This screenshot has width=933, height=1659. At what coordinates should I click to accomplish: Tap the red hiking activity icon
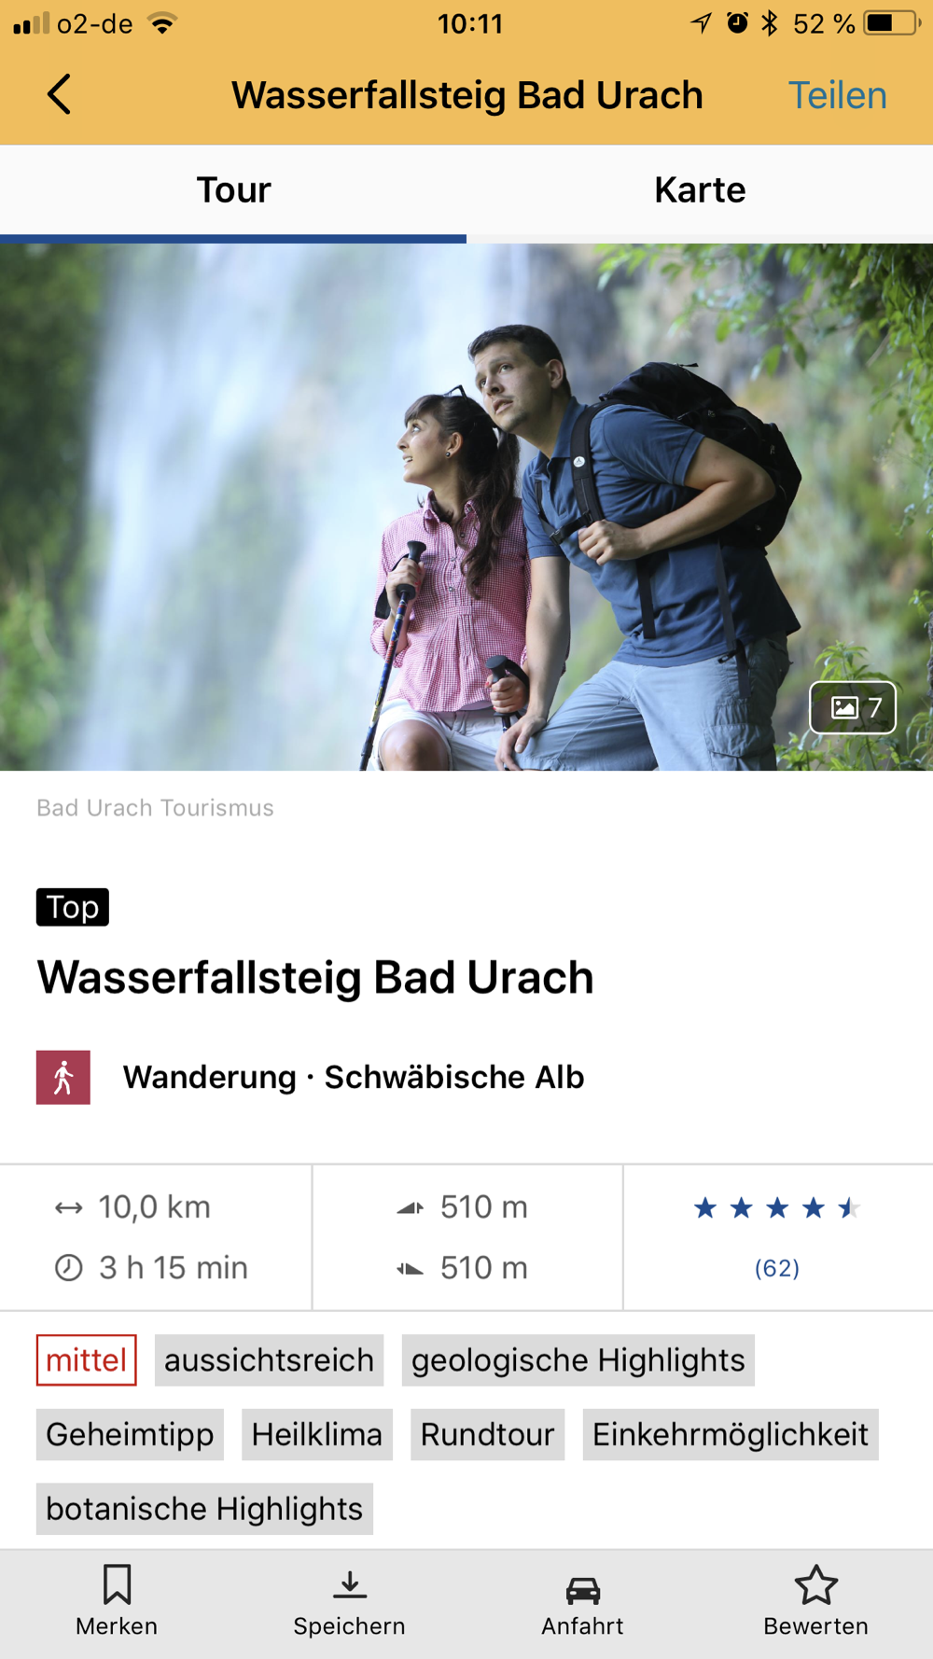63,1077
